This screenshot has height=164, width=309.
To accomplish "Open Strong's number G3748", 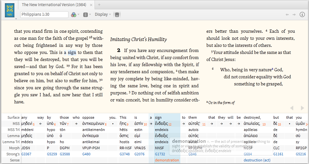I will click(x=125, y=154).
